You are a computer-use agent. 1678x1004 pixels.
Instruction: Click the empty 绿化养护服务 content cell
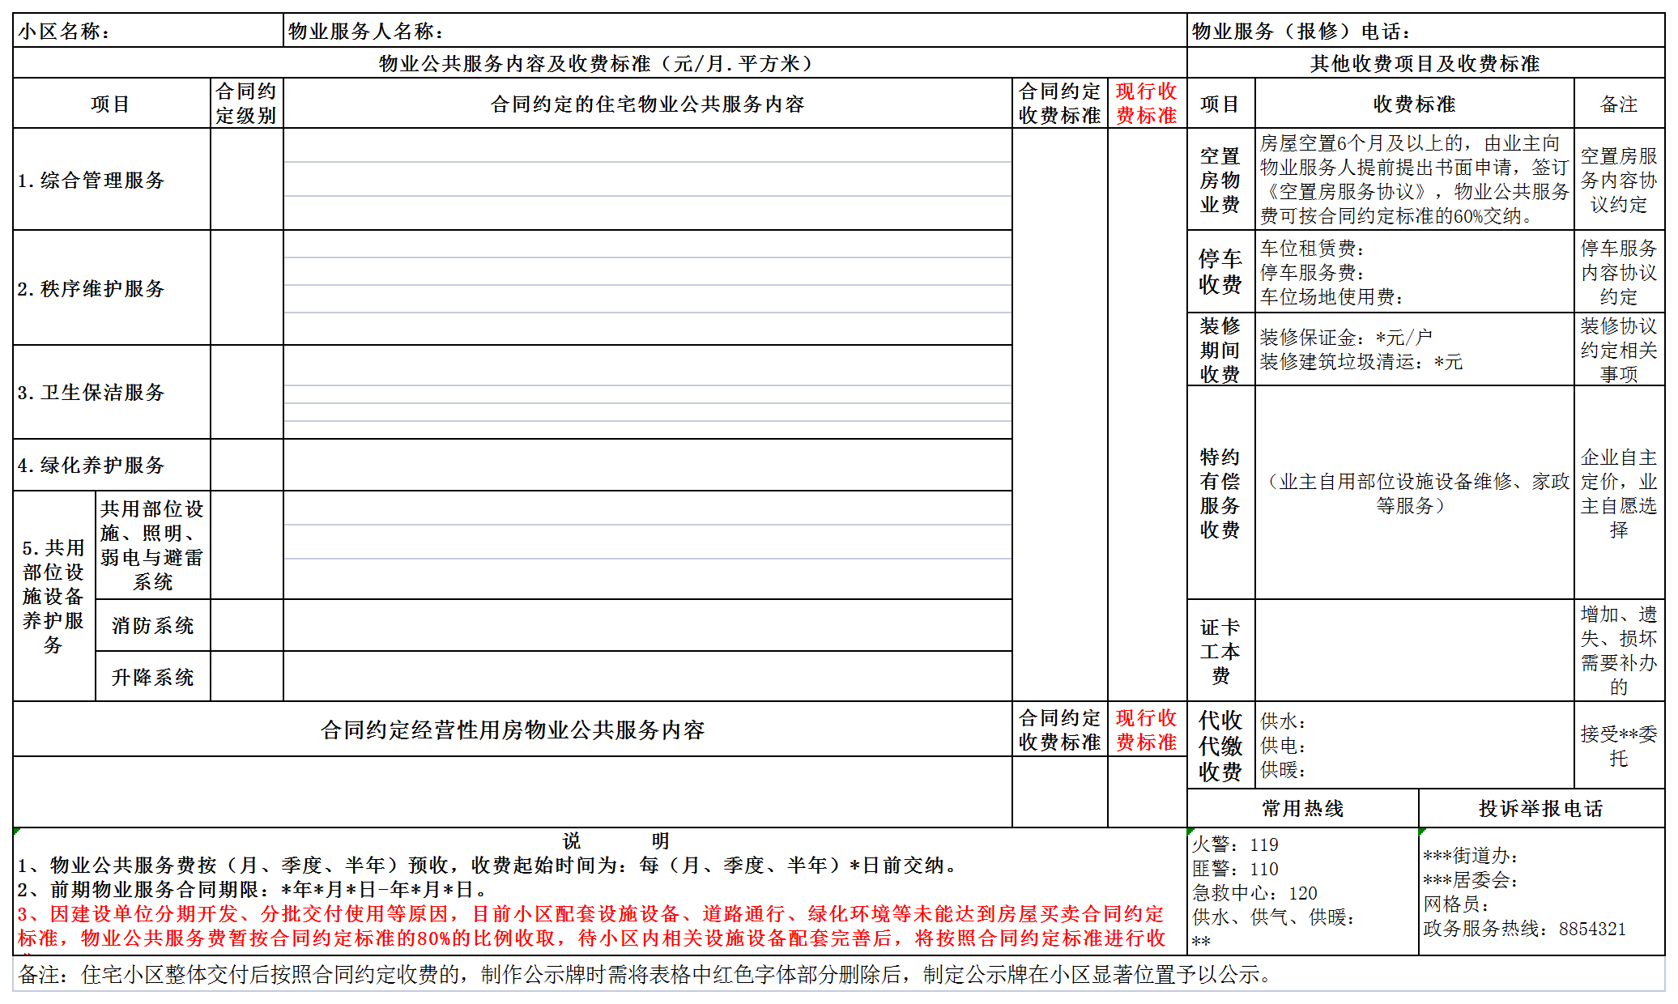click(648, 466)
